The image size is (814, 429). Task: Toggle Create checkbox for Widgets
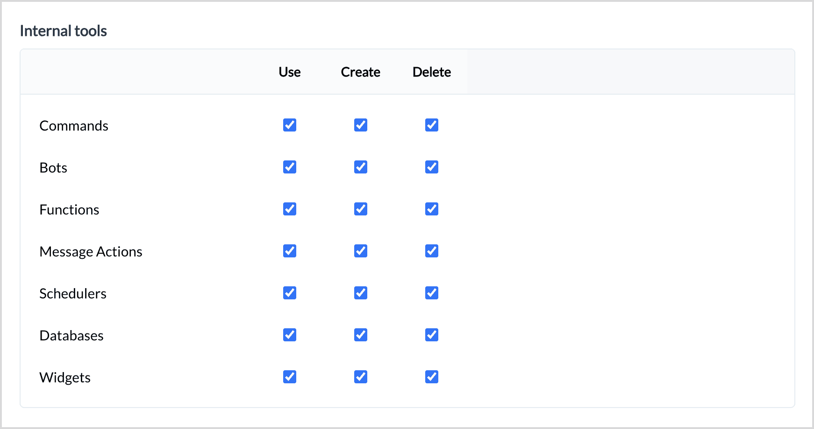pos(361,377)
